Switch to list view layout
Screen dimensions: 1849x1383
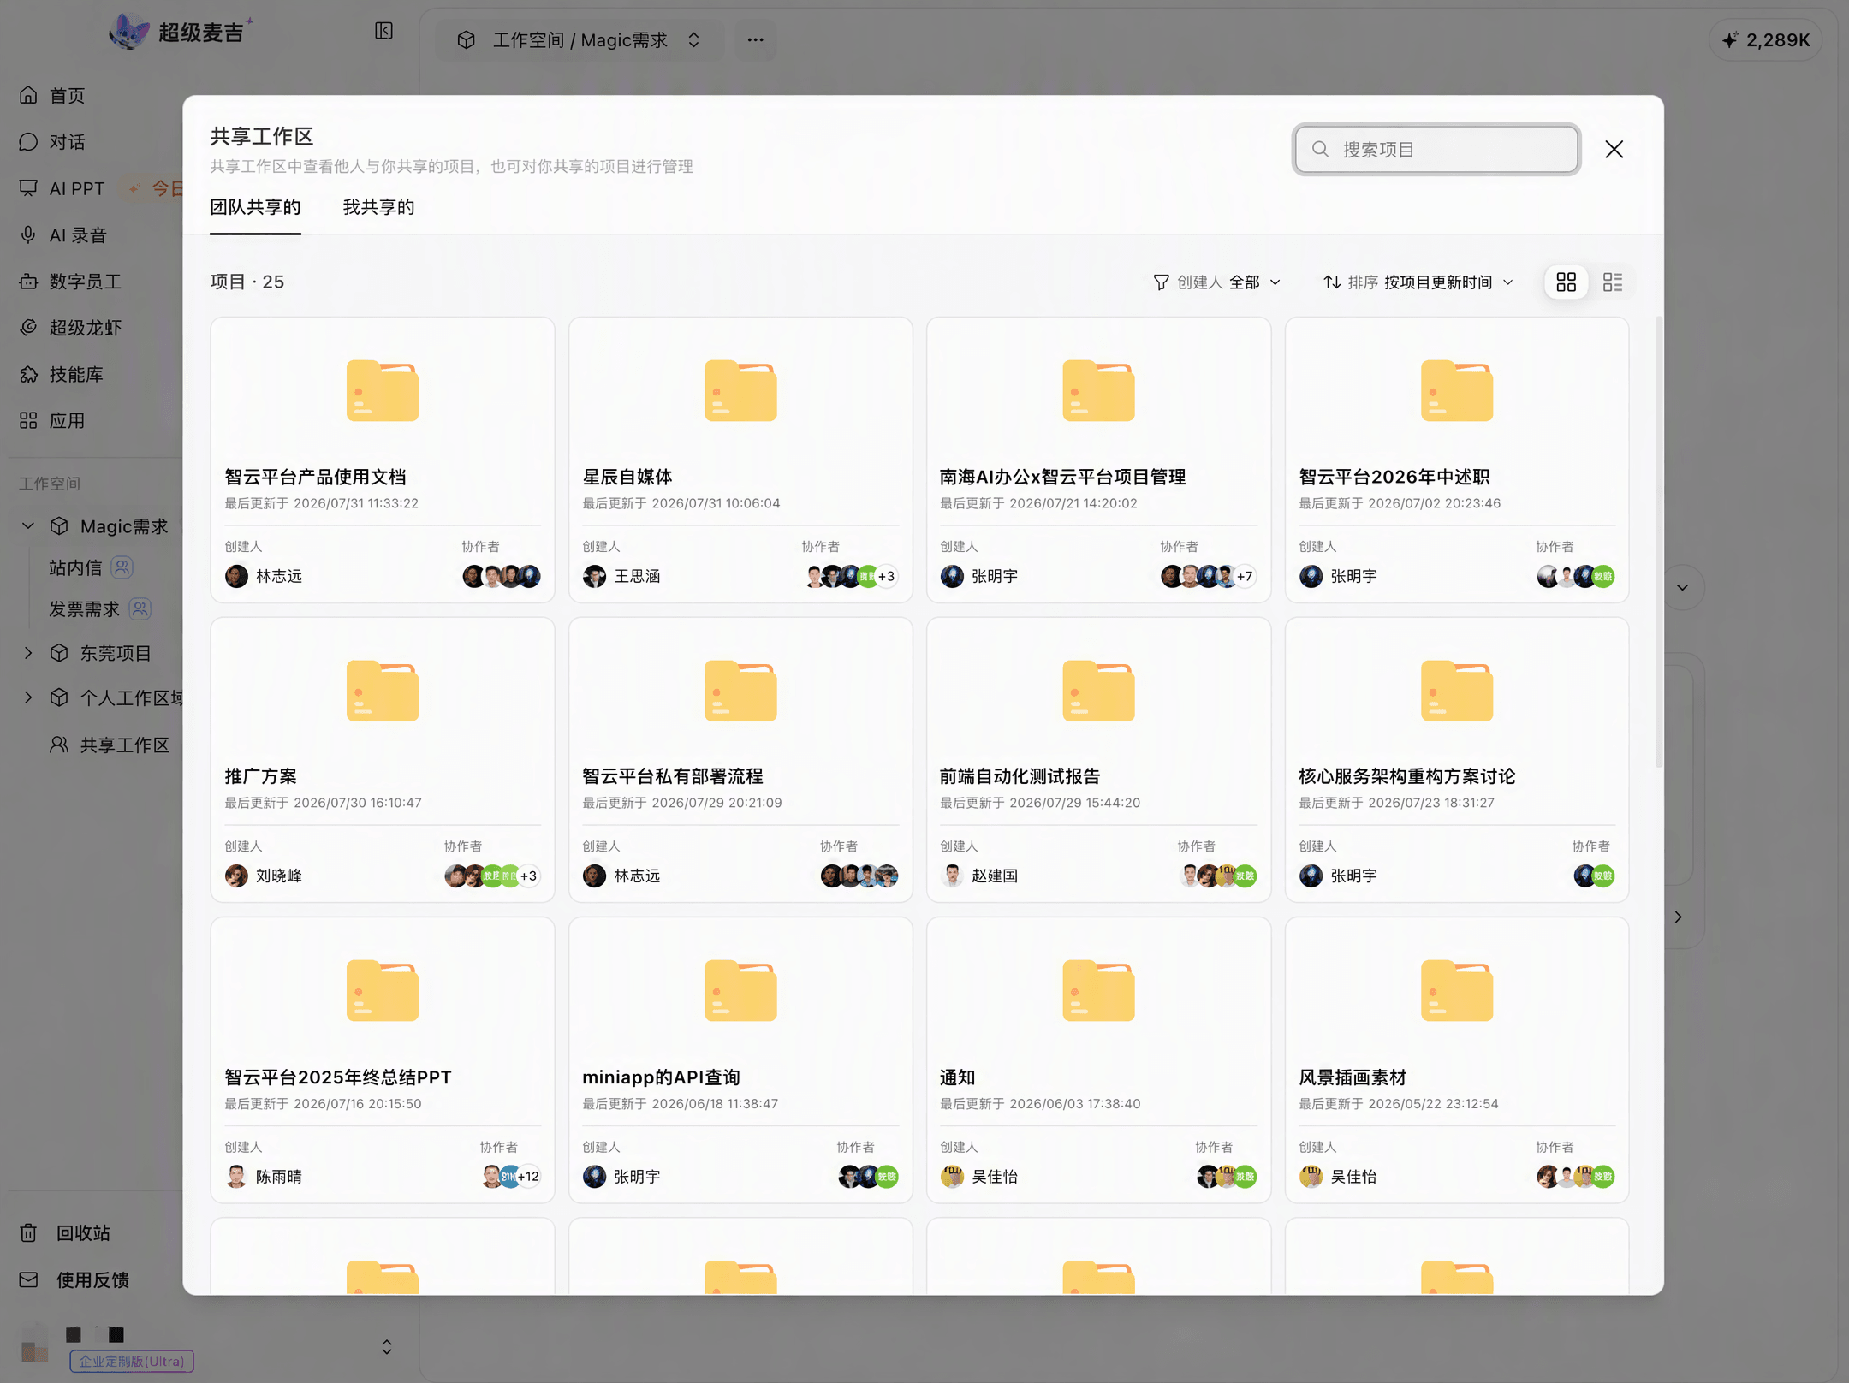point(1612,282)
